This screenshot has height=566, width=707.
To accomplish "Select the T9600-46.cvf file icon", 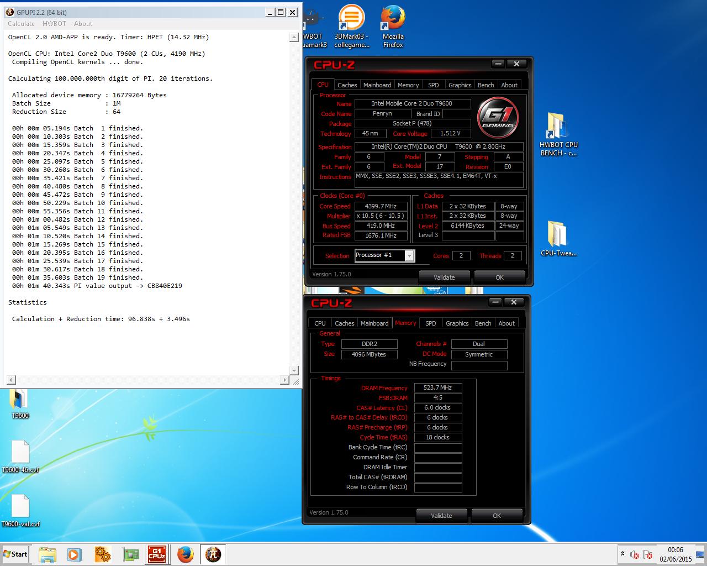I will (20, 457).
